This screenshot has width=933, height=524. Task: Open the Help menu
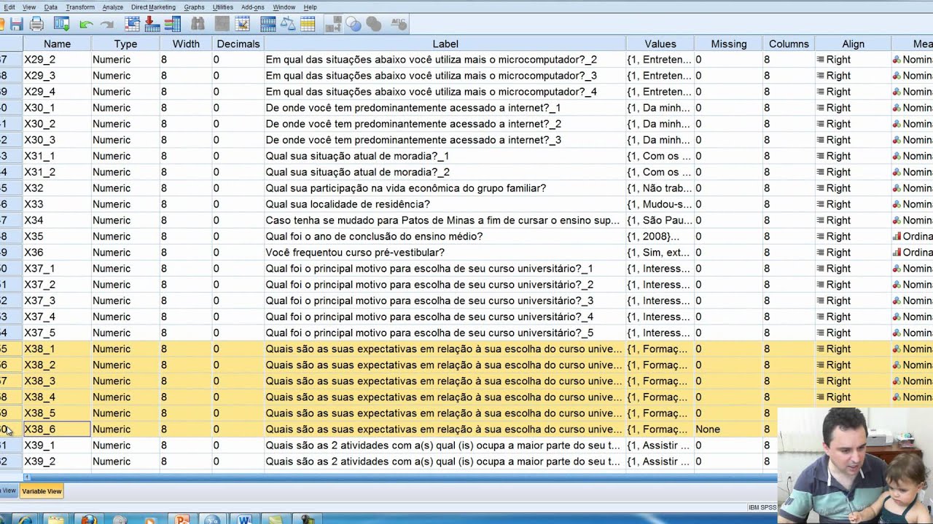pos(311,7)
